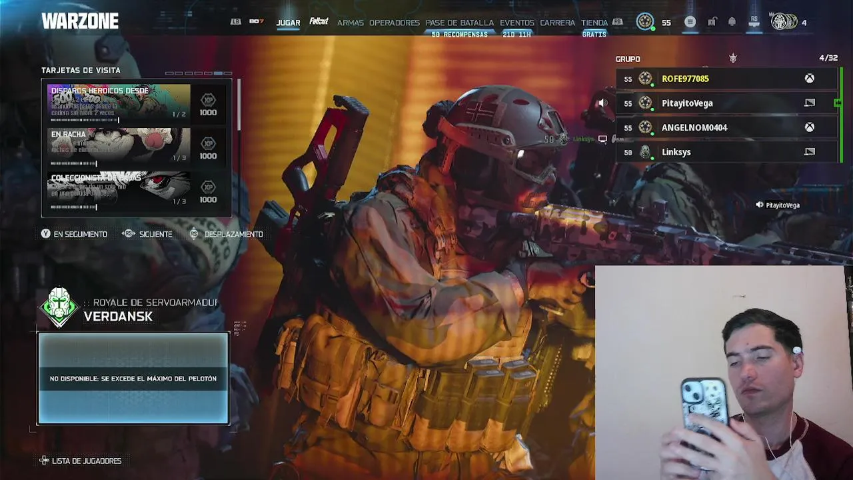Open the TIENDA store tab

[x=594, y=23]
